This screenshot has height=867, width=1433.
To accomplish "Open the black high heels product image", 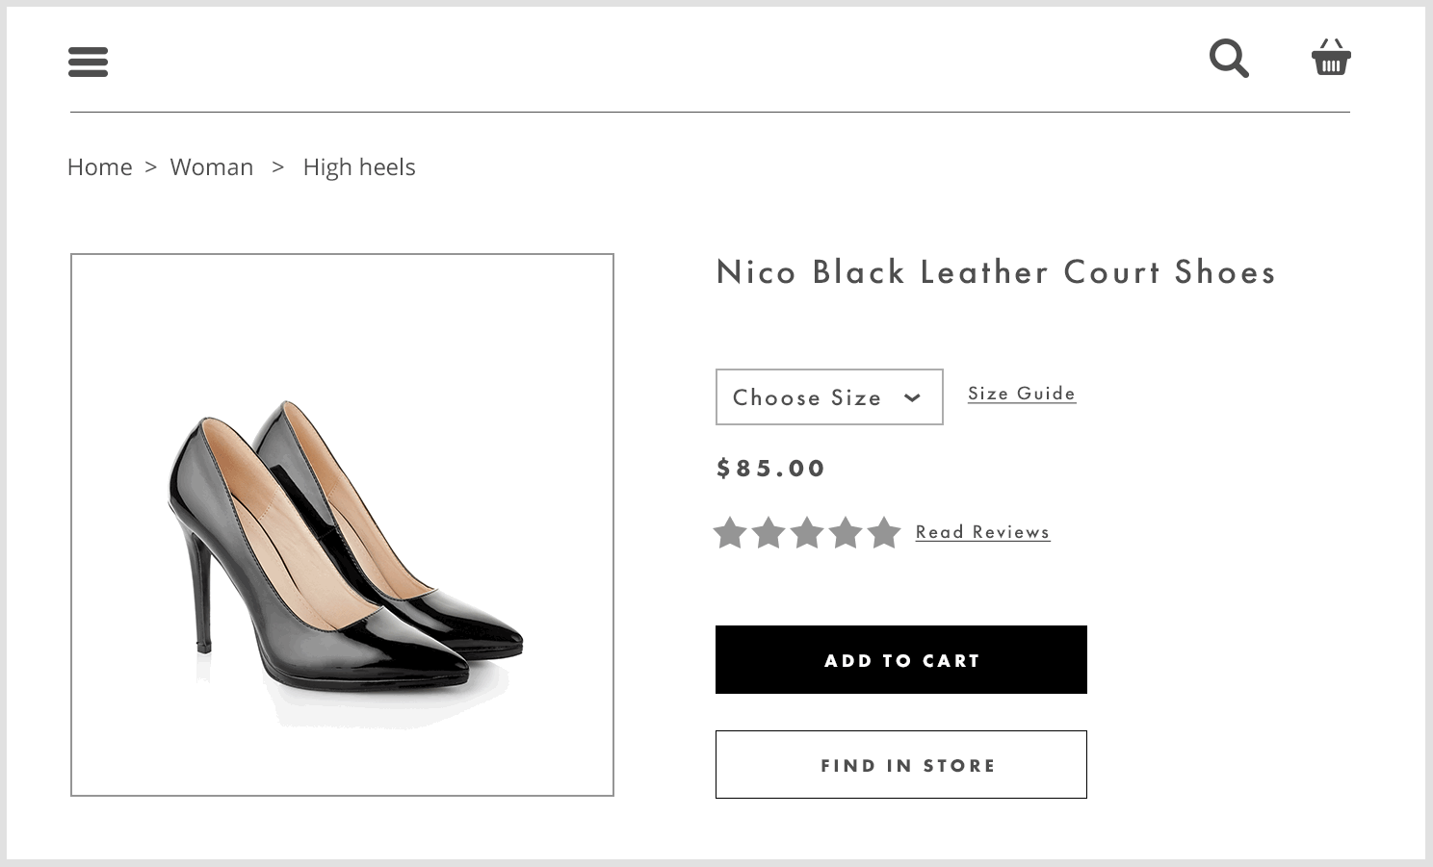I will [342, 524].
